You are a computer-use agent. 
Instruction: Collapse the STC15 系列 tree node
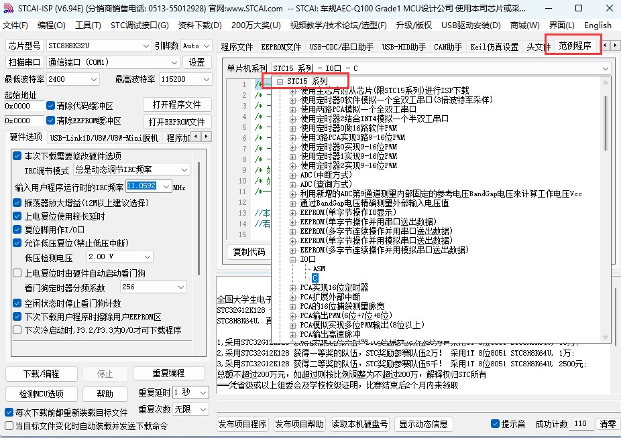[280, 82]
